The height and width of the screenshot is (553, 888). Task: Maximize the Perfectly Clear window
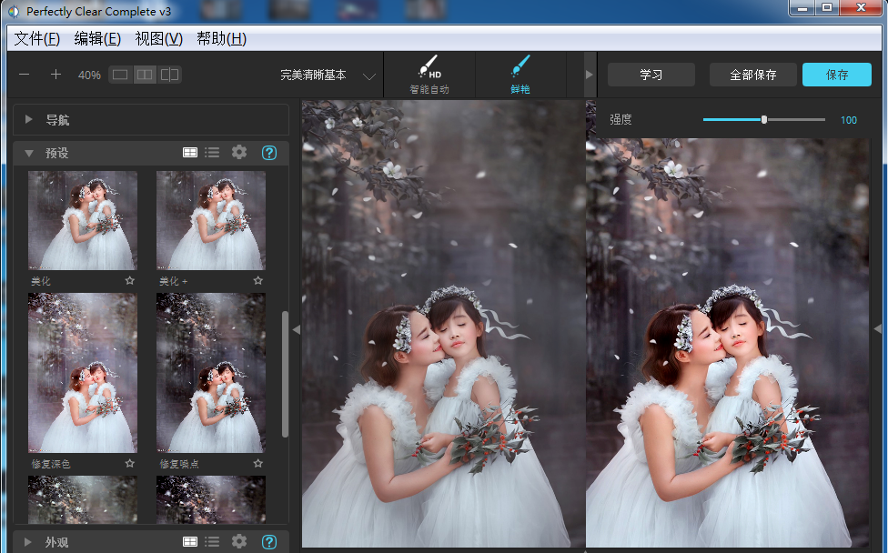tap(827, 8)
